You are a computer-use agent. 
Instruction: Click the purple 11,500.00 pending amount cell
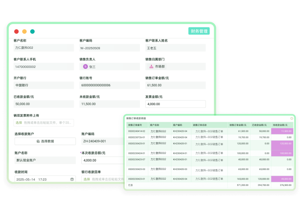coord(282,131)
